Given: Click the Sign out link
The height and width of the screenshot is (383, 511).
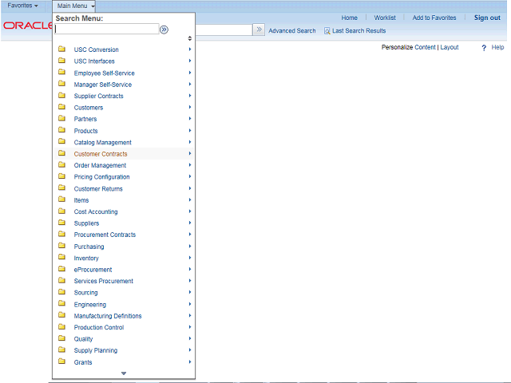Looking at the screenshot, I should pyautogui.click(x=487, y=18).
